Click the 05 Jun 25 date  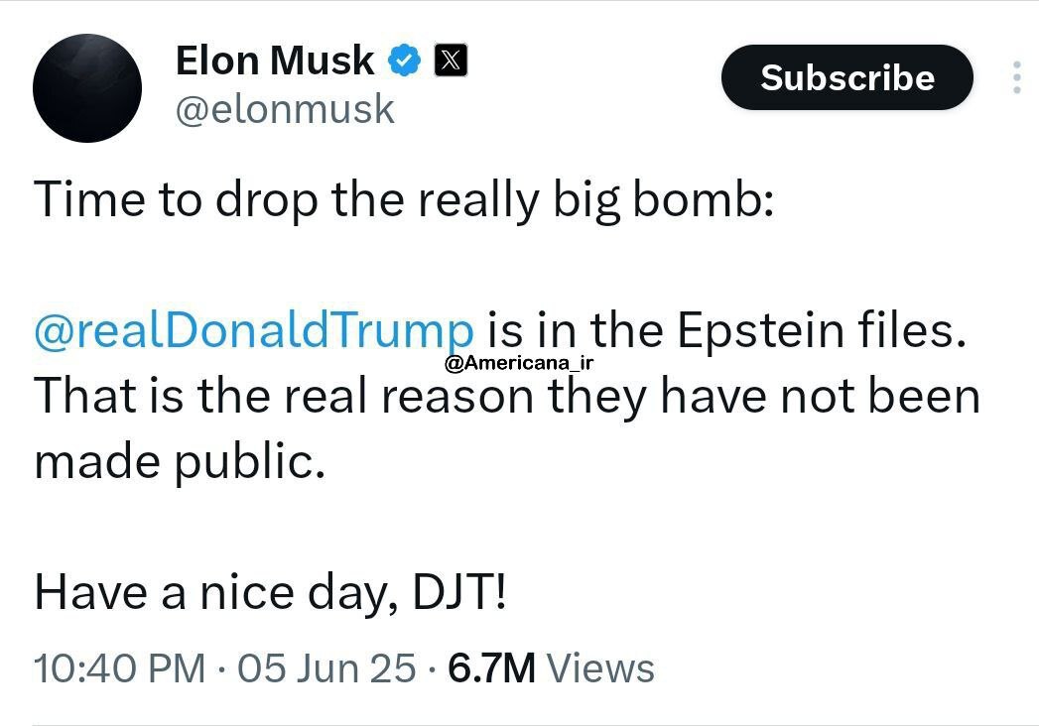[326, 668]
